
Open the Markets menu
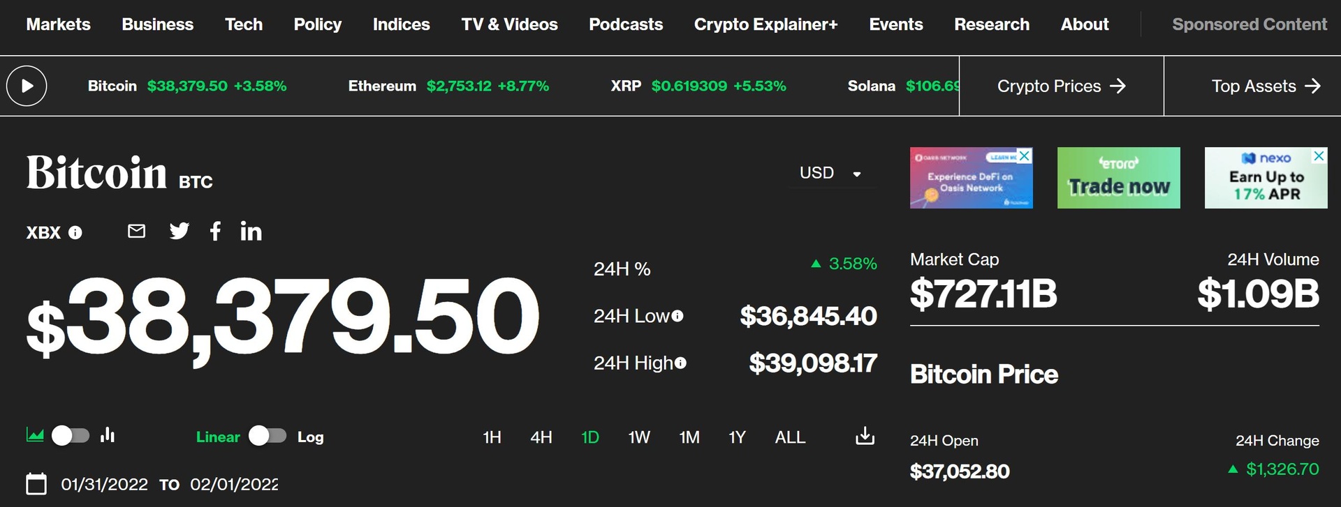tap(59, 24)
